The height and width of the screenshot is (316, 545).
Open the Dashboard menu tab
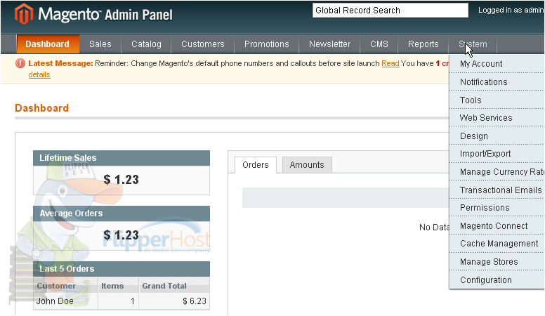click(x=47, y=44)
